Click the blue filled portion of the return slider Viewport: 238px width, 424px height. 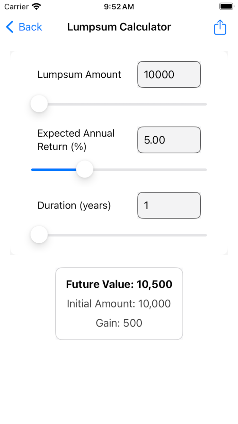tap(54, 169)
